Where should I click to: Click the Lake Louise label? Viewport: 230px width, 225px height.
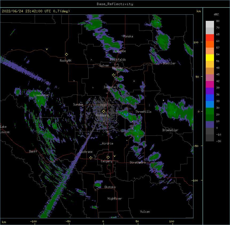click(x=5, y=129)
